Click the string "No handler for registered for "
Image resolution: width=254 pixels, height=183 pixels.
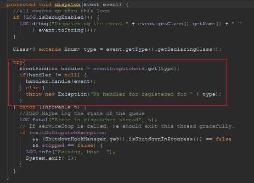click(141, 94)
